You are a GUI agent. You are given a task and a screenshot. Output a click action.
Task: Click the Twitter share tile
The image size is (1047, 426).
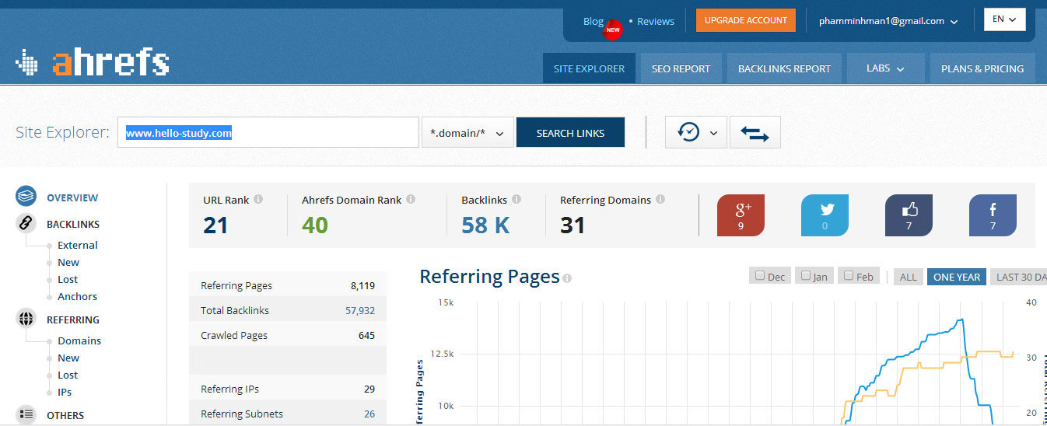(825, 215)
